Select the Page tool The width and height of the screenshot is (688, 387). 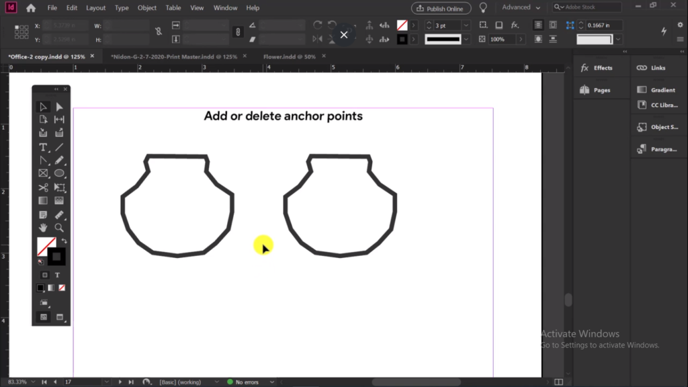pyautogui.click(x=43, y=120)
